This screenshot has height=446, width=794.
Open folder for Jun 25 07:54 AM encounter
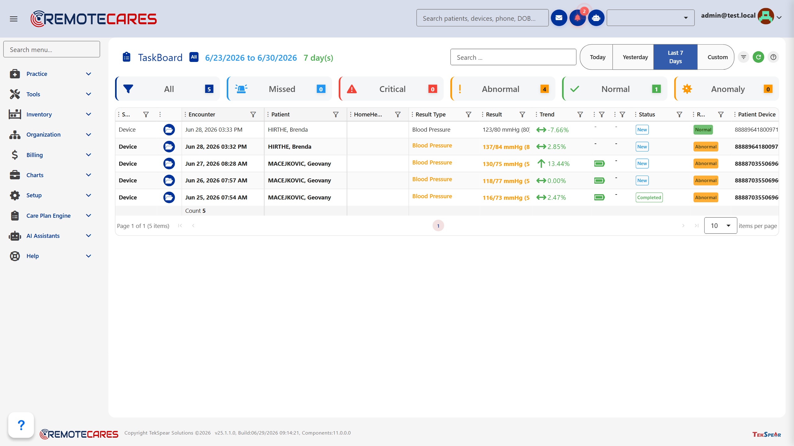[x=169, y=197]
